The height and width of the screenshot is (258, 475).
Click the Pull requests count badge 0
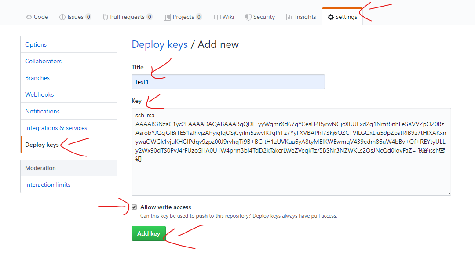(150, 17)
